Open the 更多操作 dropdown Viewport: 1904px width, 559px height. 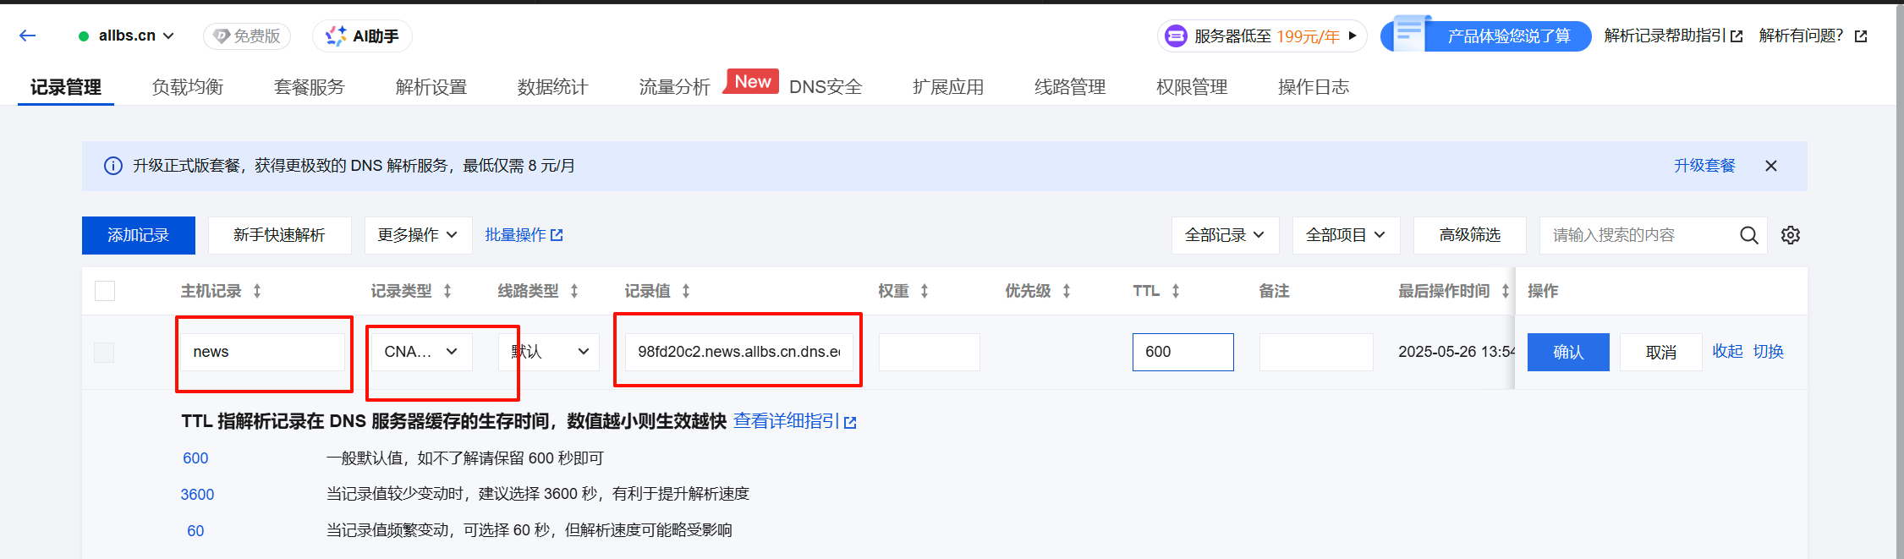pos(418,235)
